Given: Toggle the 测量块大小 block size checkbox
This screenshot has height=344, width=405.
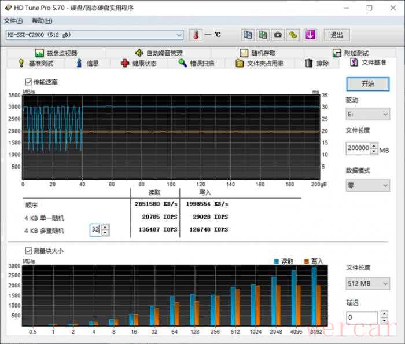Looking at the screenshot, I should point(28,251).
